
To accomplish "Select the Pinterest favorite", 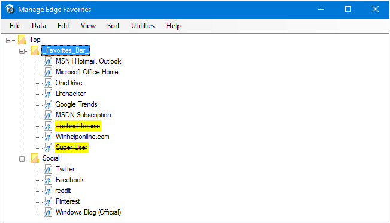I will pos(68,201).
